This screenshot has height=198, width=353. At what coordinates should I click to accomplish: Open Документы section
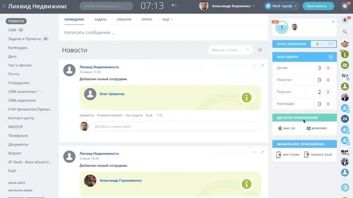(x=18, y=144)
